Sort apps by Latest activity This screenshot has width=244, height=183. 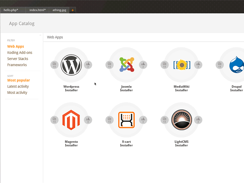coord(18,86)
